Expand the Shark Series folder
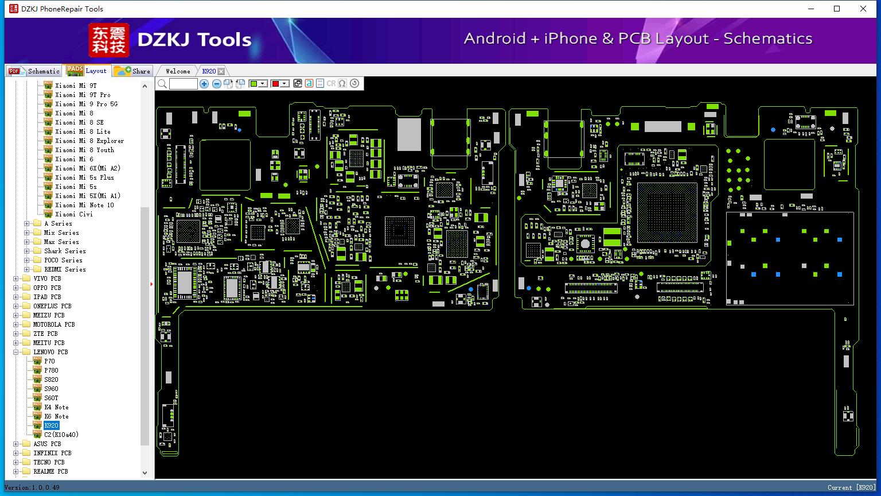 [27, 251]
